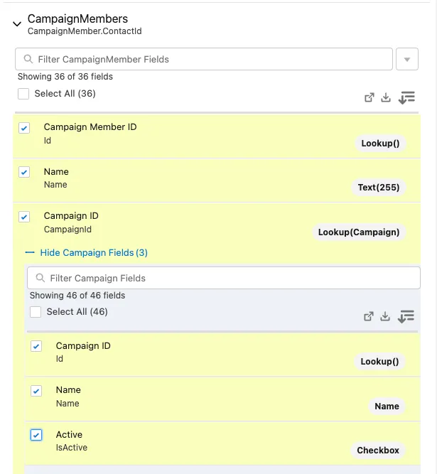Click the minus icon beside Hide Campaign Fields

click(30, 252)
